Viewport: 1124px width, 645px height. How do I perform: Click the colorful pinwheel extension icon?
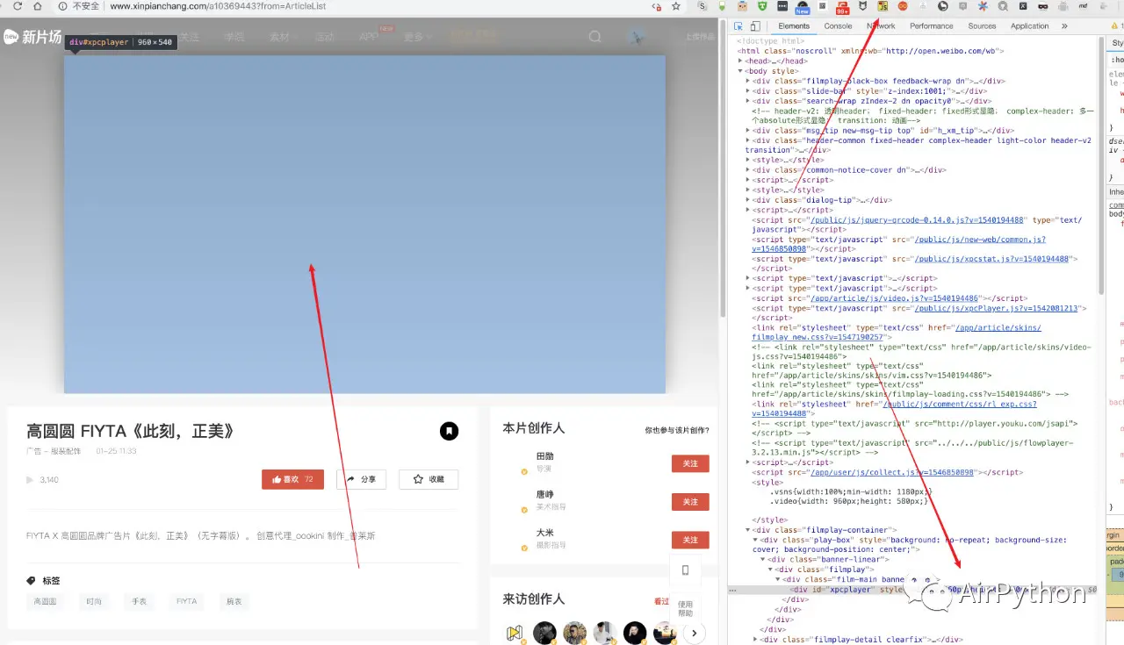[983, 6]
